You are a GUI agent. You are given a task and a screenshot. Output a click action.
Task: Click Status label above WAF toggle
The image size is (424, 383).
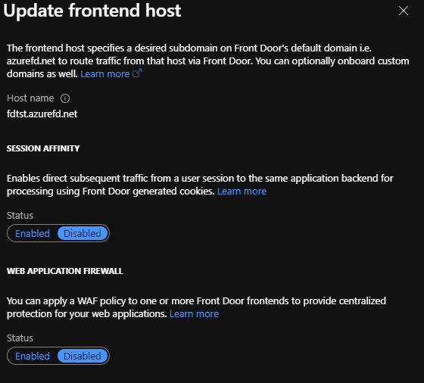[20, 338]
